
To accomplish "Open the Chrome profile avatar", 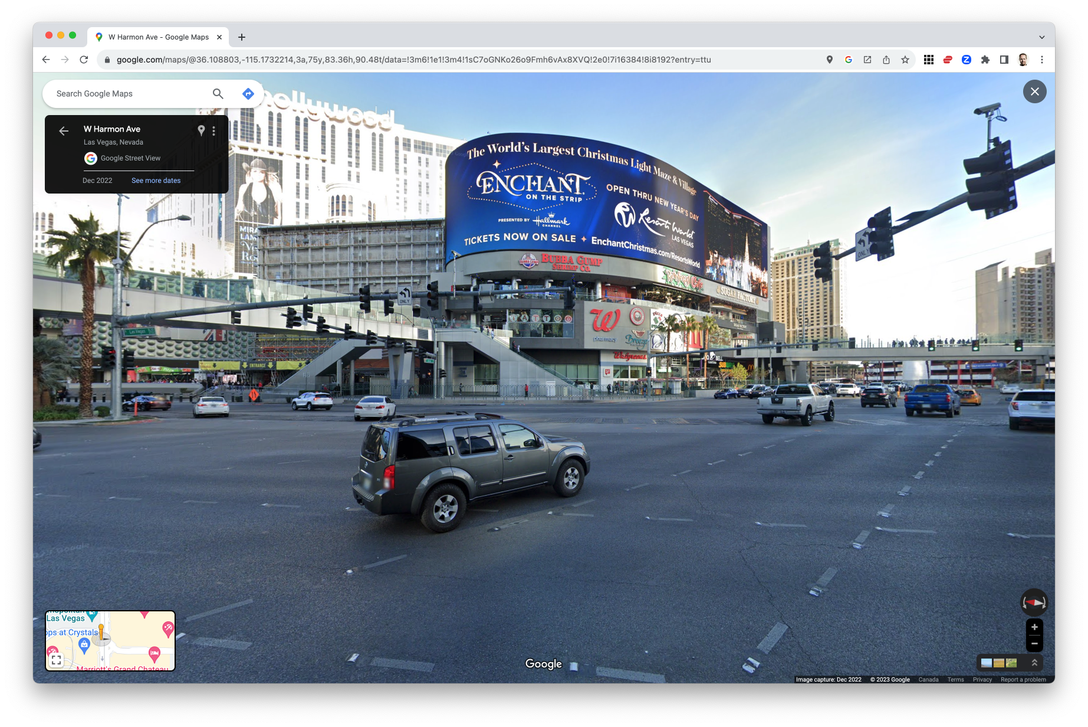I will (1023, 60).
